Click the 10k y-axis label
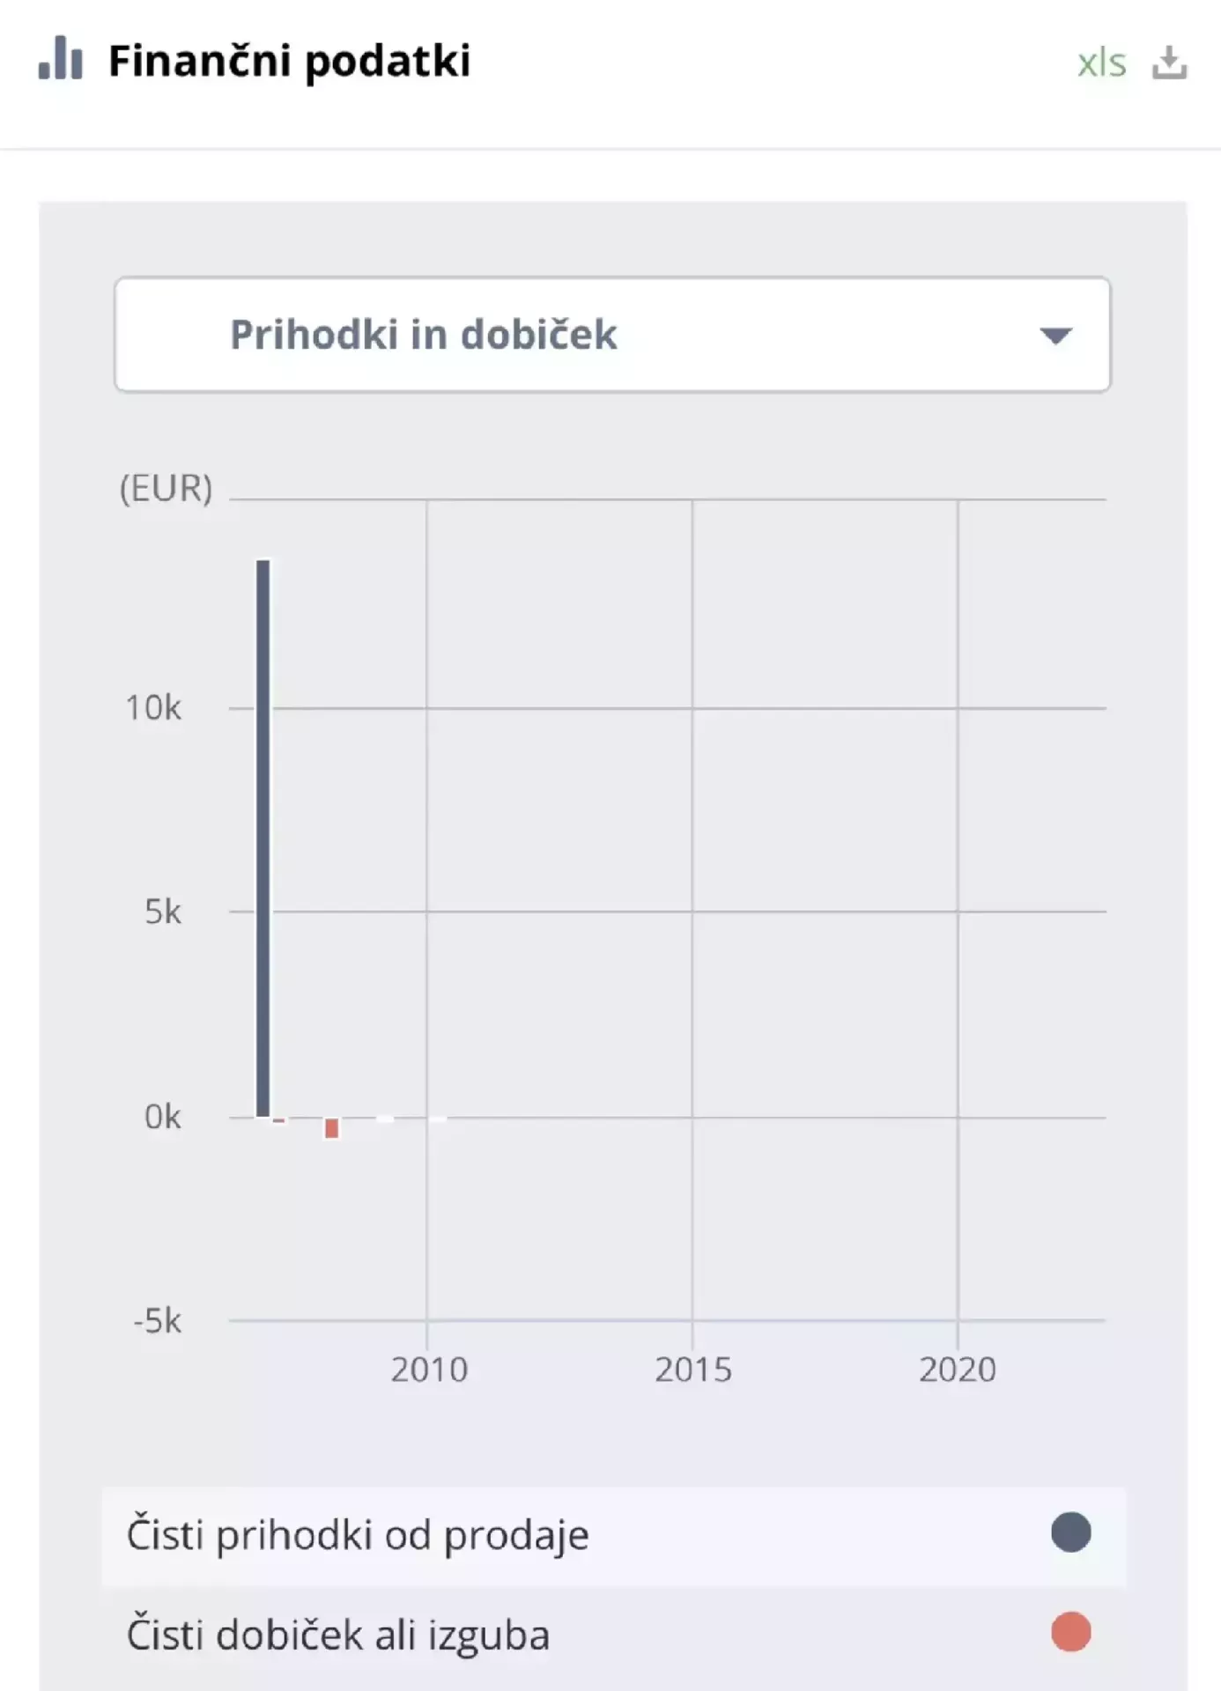1221x1691 pixels. pyautogui.click(x=153, y=707)
